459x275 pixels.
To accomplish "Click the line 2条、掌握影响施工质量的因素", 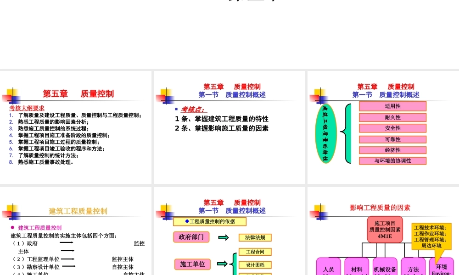I will pos(222,128).
